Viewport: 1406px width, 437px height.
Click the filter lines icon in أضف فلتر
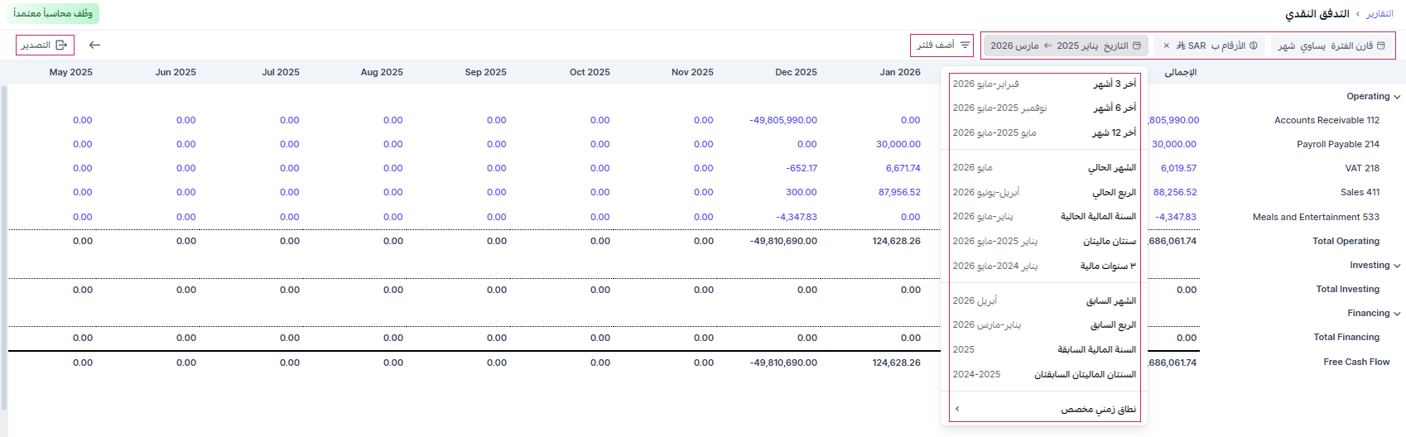click(x=965, y=46)
